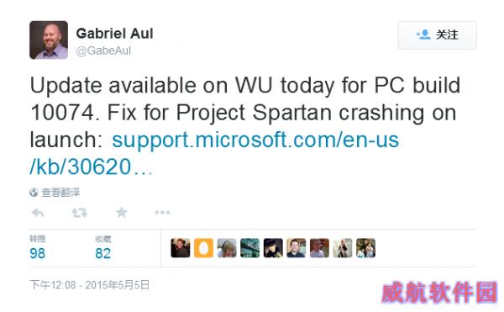Viewport: 504px width, 312px height.
Task: Open the last retweeter avatar thumbnail
Action: [x=365, y=248]
